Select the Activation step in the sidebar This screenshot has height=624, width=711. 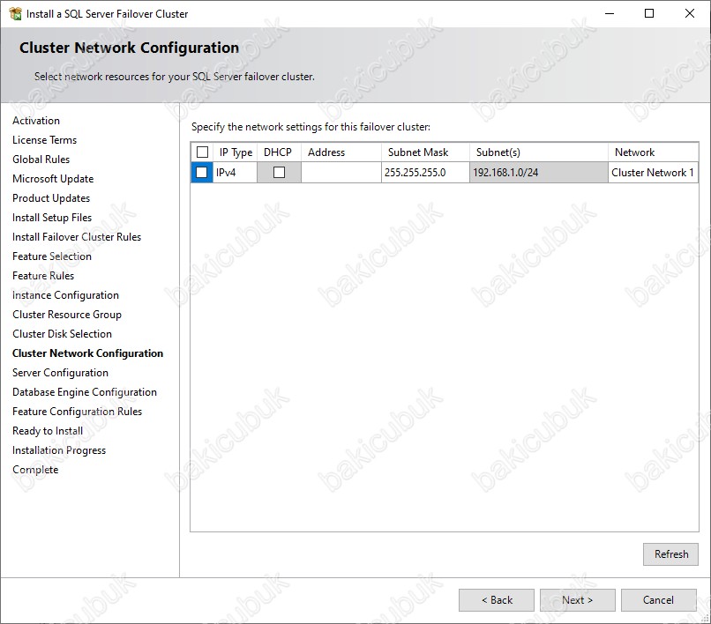click(x=36, y=121)
